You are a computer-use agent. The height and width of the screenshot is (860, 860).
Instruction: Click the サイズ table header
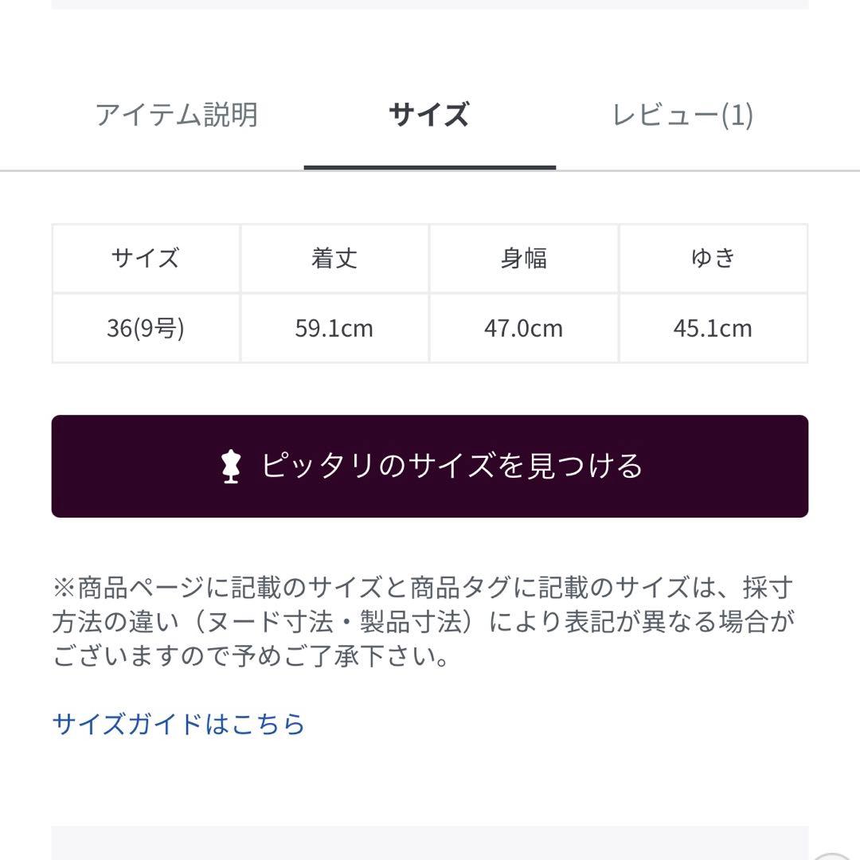[144, 257]
